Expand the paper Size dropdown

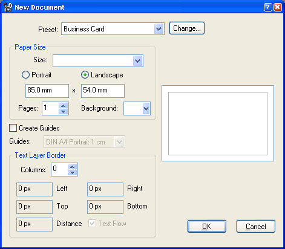138,60
